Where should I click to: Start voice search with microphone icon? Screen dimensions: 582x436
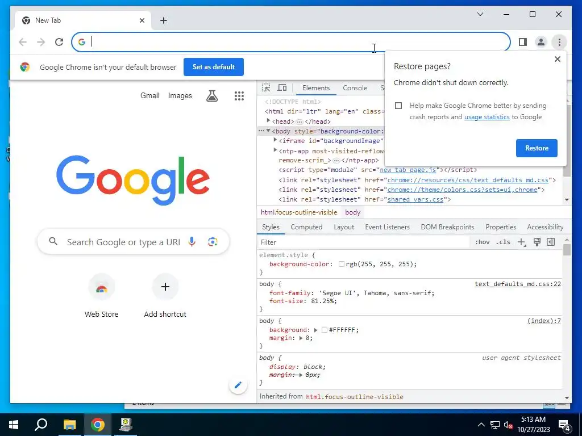192,242
